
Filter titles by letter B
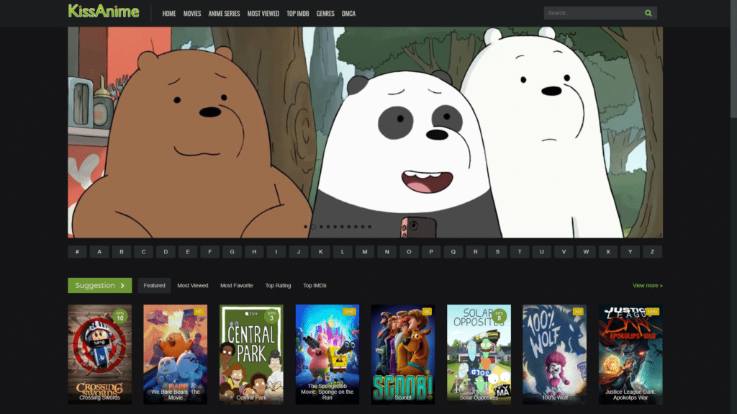(x=121, y=252)
